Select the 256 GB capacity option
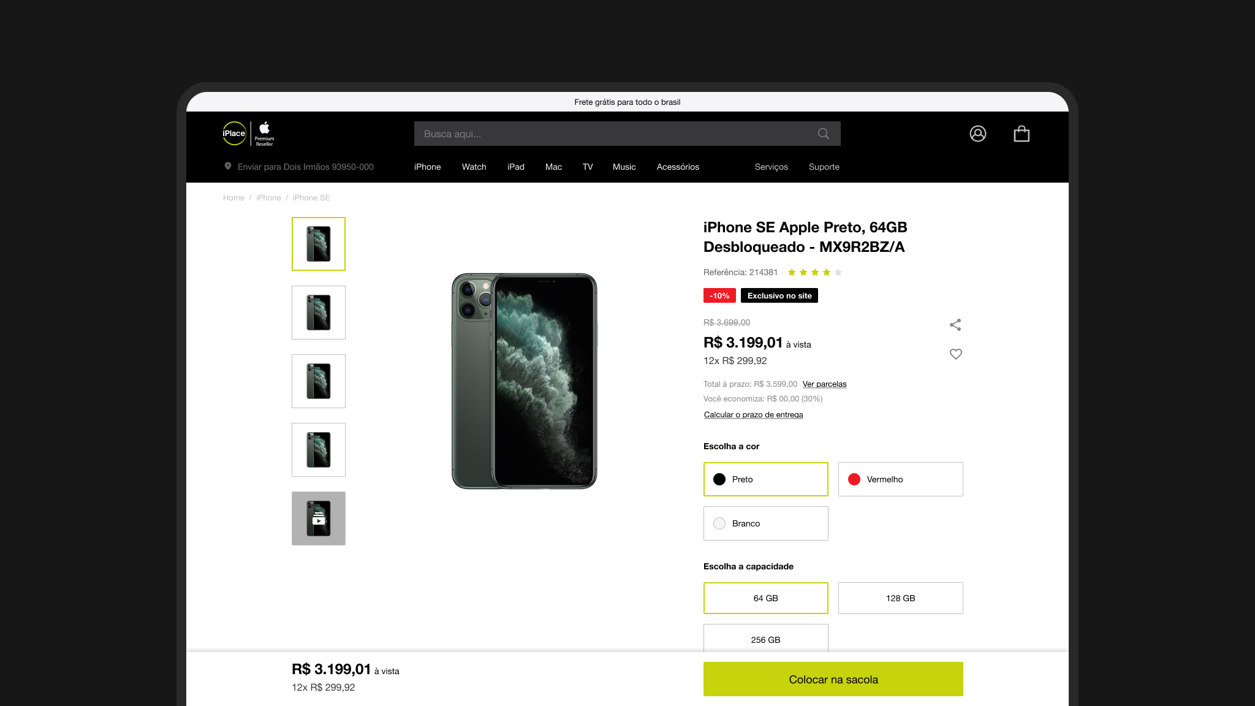The width and height of the screenshot is (1255, 706). (x=766, y=638)
